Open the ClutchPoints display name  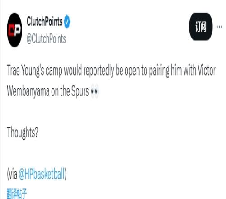pyautogui.click(x=45, y=21)
